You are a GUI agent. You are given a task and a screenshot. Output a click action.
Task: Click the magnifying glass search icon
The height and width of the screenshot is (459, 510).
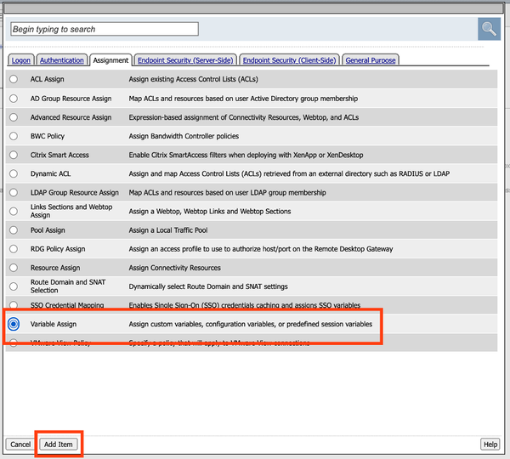pyautogui.click(x=489, y=29)
